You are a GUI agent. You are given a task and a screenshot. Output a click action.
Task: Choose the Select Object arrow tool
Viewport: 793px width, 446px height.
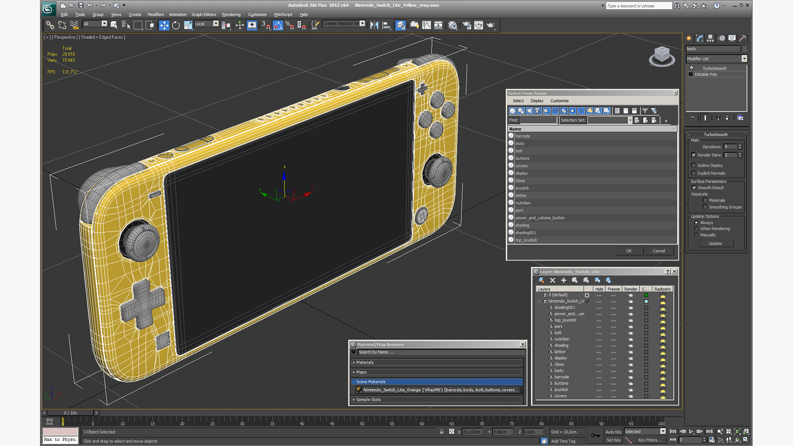click(114, 25)
